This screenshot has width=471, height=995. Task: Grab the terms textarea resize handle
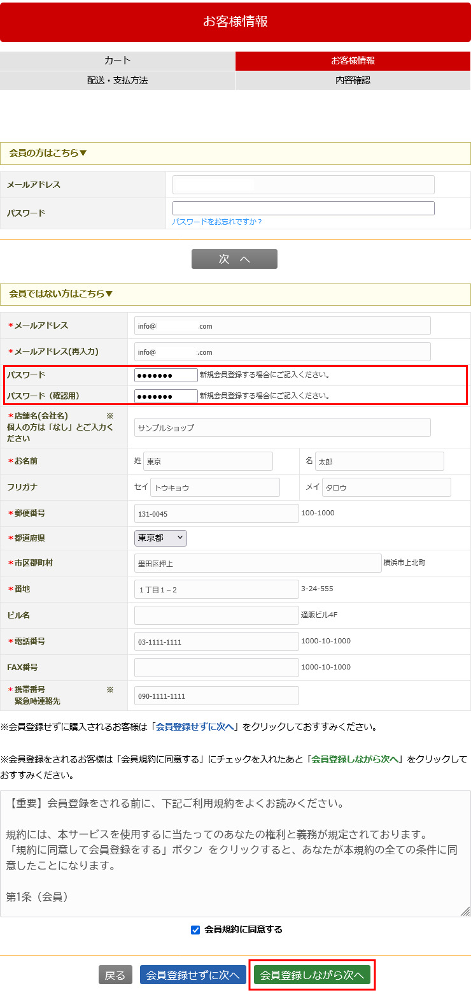(465, 912)
